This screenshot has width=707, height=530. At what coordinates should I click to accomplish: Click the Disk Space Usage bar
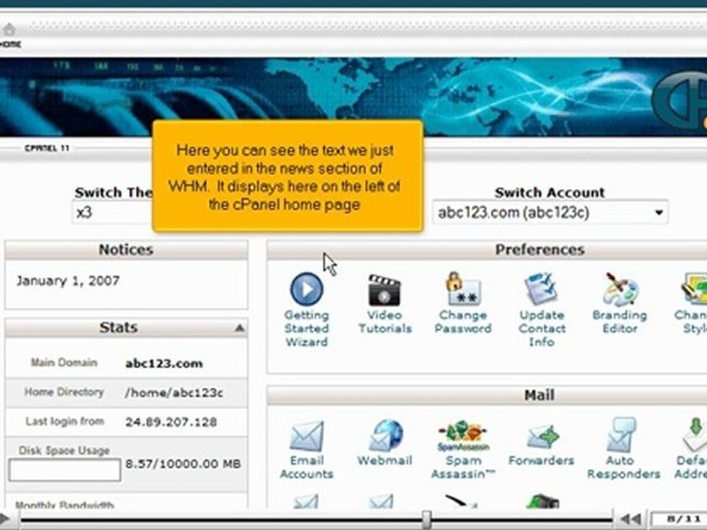click(x=65, y=470)
